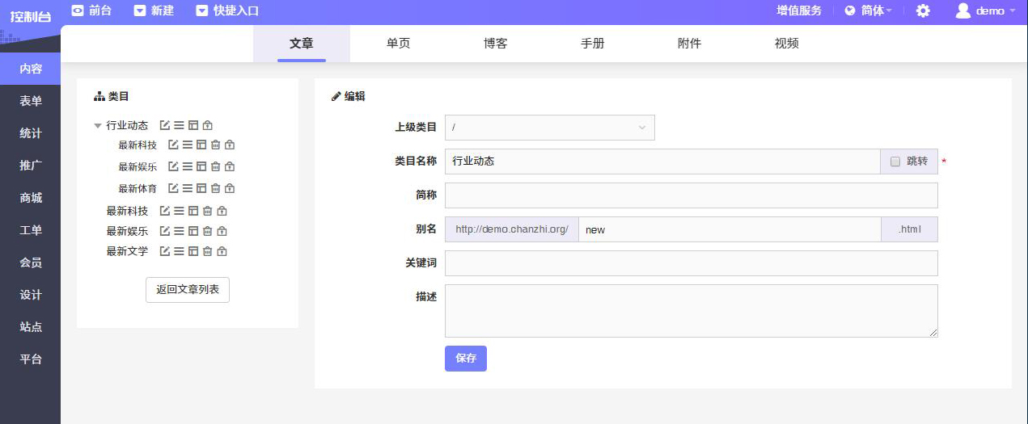This screenshot has width=1028, height=424.
Task: Delete 最新体育 with its trash icon
Action: point(215,188)
